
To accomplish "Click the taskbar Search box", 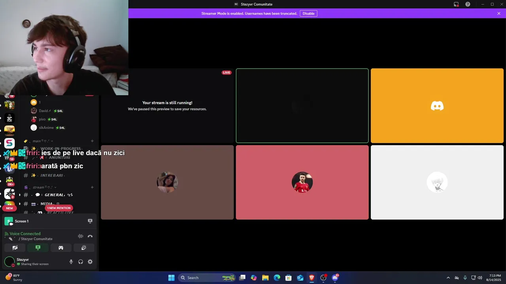I will coord(207,278).
